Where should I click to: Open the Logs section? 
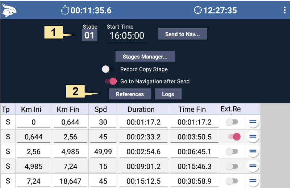point(168,94)
